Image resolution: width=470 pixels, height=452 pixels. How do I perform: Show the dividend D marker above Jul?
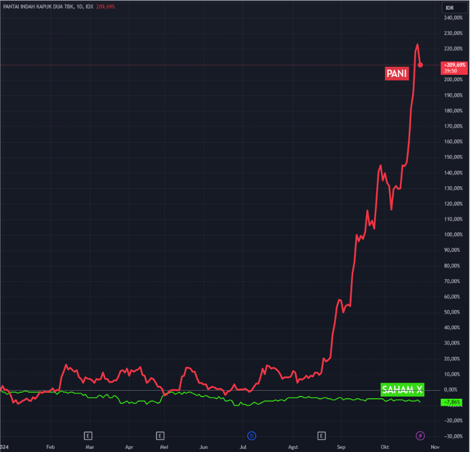pos(251,436)
